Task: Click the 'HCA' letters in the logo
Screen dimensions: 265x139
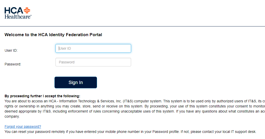Action: 14,10
